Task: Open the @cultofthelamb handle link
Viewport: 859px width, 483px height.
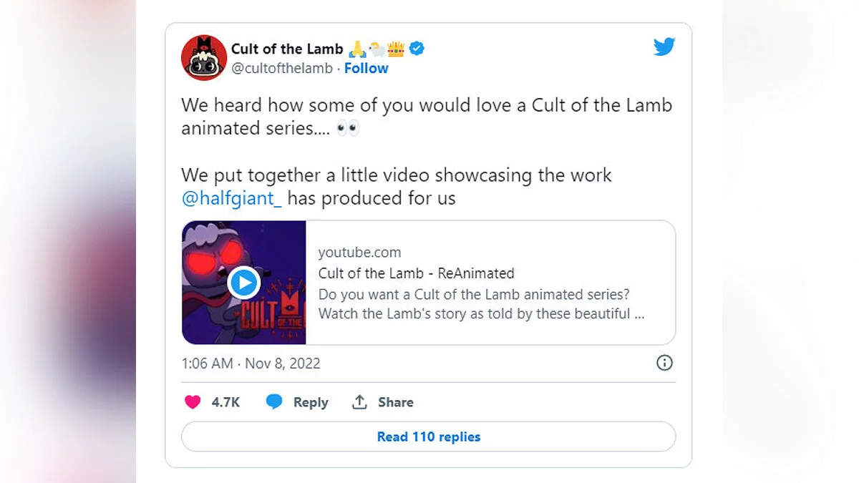Action: [282, 69]
